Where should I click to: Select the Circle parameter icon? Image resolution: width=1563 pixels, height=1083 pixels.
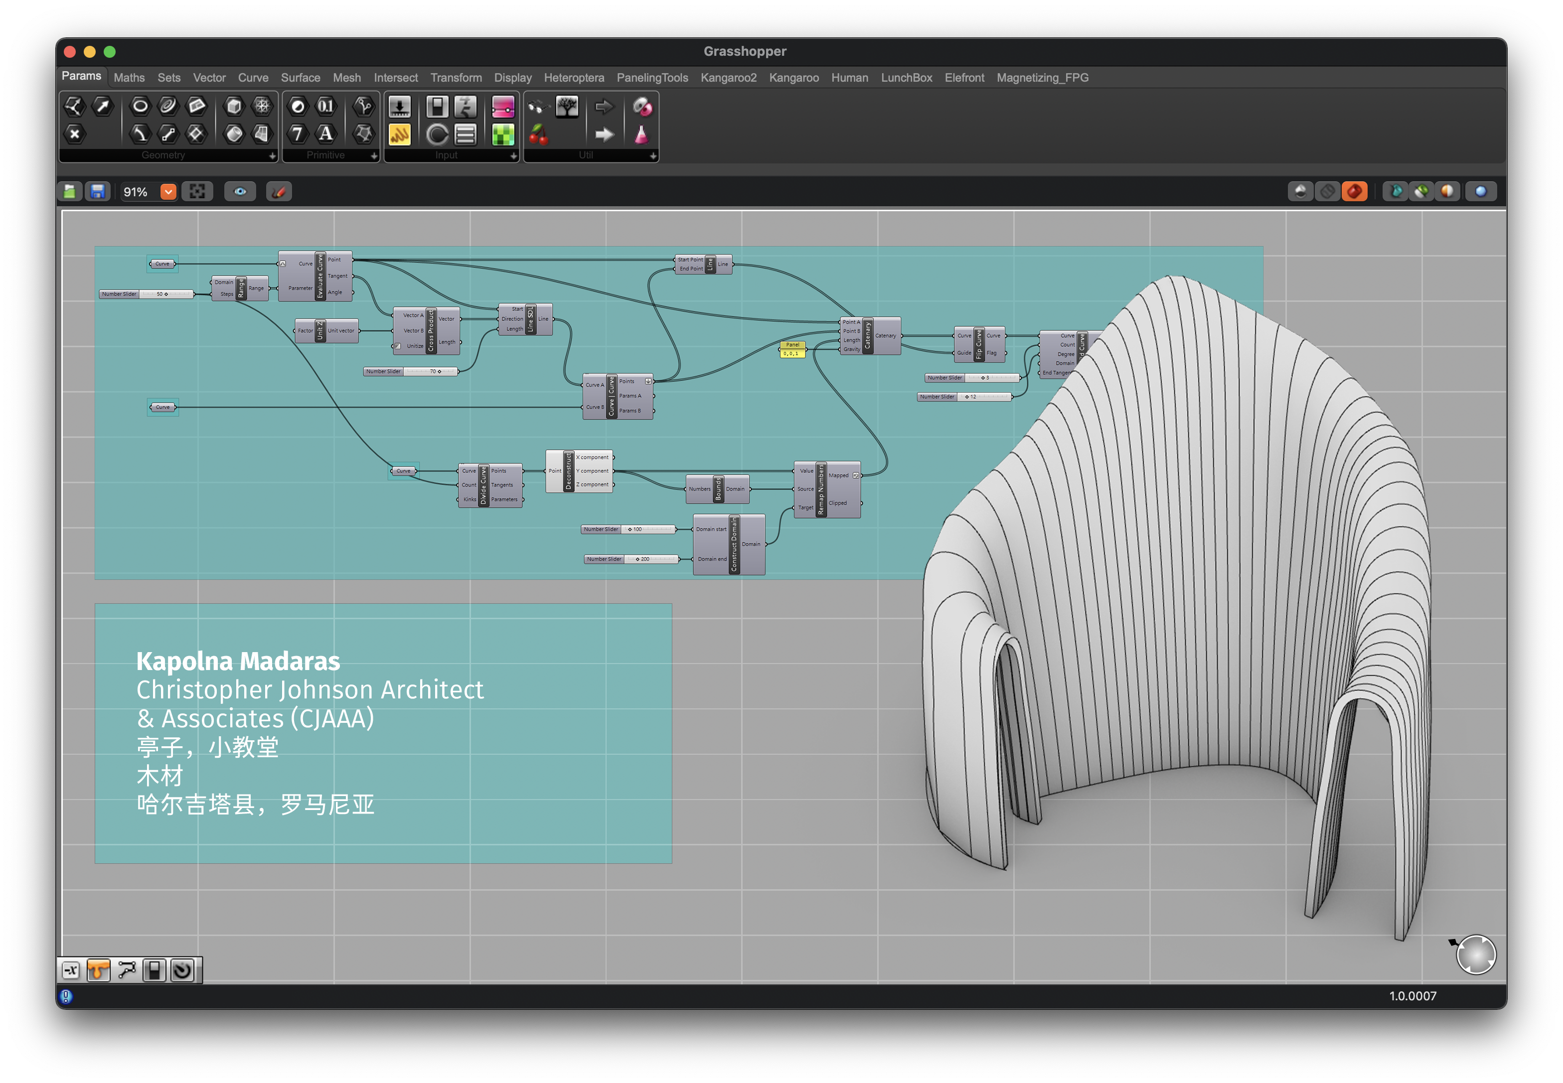click(140, 106)
